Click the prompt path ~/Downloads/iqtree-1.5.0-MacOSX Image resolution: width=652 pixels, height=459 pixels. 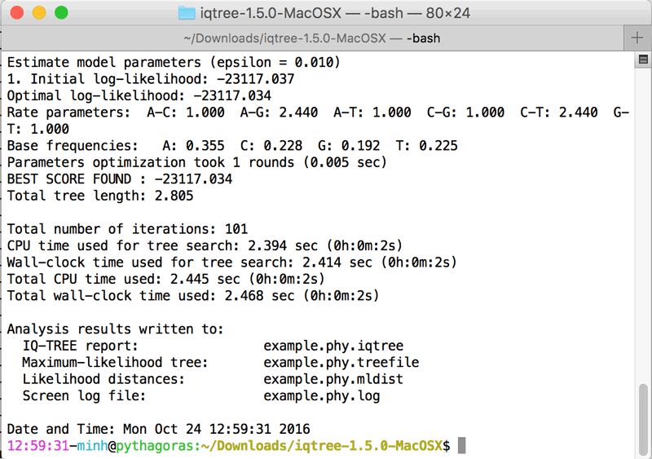click(x=321, y=446)
